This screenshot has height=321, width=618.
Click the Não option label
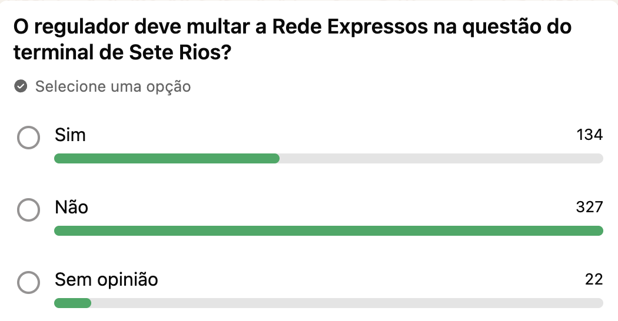(71, 207)
